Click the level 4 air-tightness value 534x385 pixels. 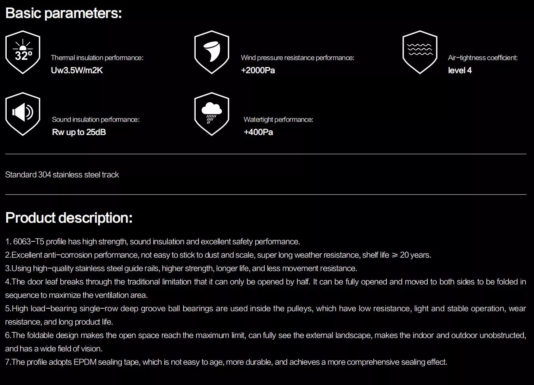coord(460,70)
